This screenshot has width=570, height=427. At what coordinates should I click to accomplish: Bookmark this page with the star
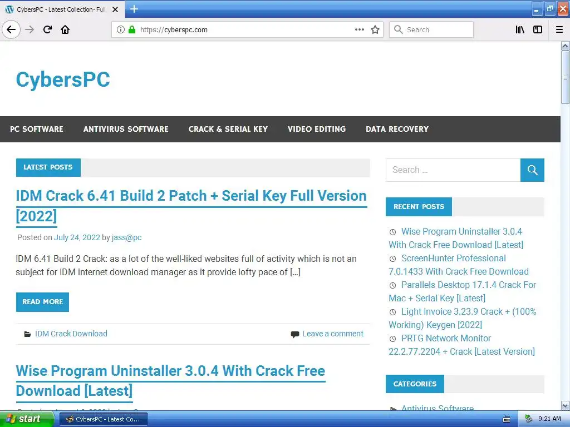[x=375, y=29]
